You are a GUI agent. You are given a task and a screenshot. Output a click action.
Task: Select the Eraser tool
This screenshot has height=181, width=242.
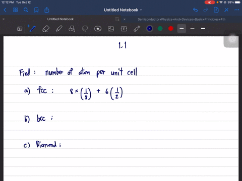46,29
